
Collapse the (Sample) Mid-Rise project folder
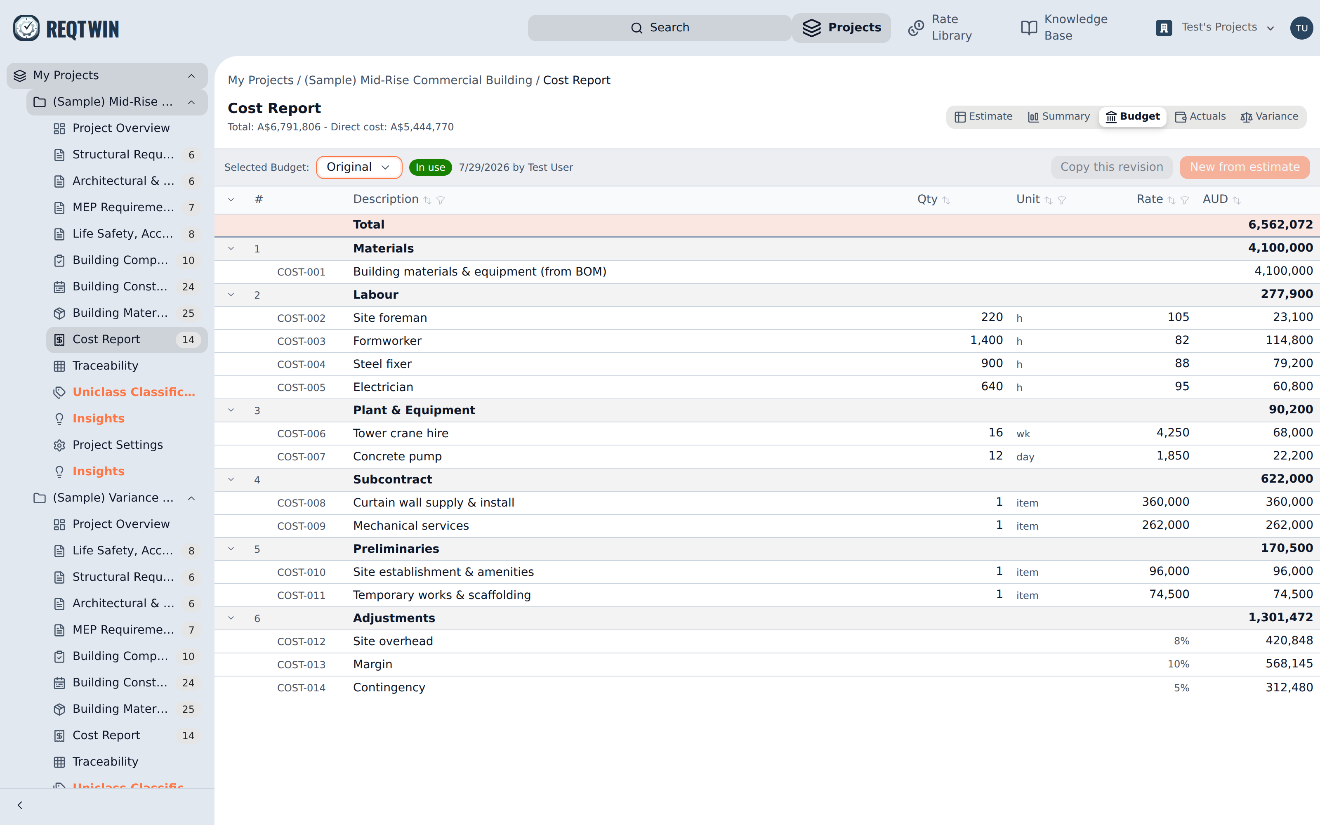tap(191, 102)
